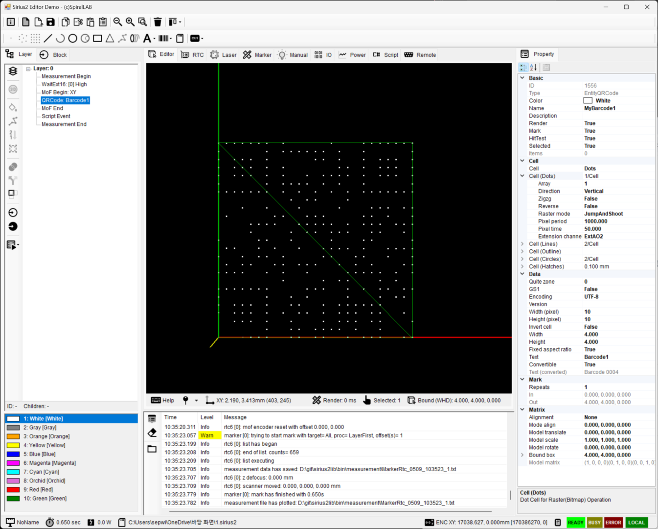Viewport: 658px width, 529px height.
Task: Click the zoom out magnifier icon
Action: (x=117, y=22)
